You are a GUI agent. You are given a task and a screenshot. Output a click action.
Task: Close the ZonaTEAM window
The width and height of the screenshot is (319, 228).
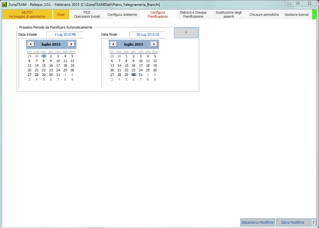[x=309, y=4]
